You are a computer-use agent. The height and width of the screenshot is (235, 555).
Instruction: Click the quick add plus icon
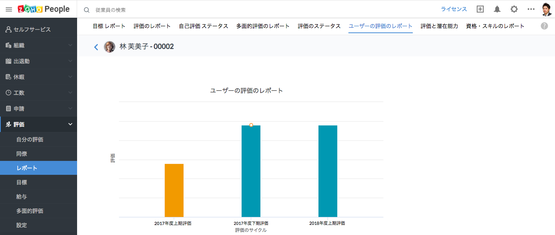point(480,9)
